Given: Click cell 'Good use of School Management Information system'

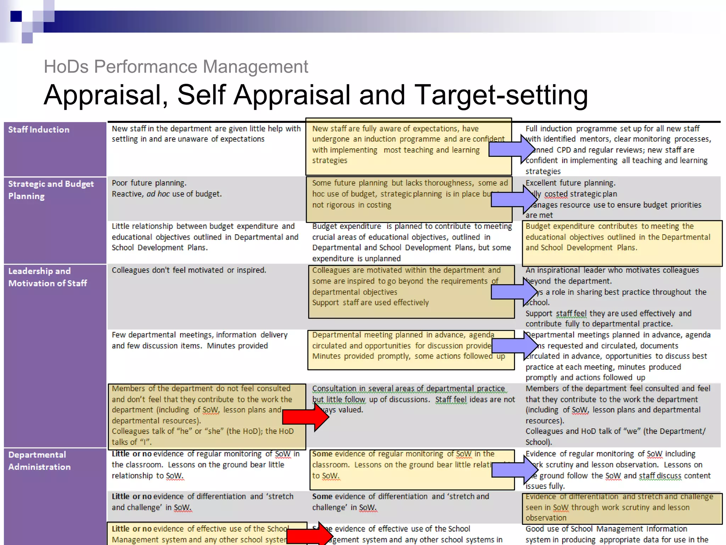Looking at the screenshot, I should tap(621, 534).
